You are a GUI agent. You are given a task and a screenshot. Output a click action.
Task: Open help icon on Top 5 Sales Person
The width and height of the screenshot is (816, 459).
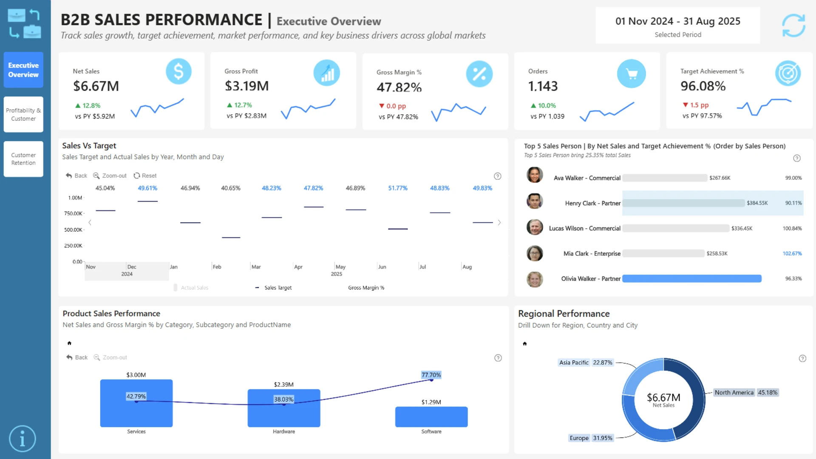797,158
